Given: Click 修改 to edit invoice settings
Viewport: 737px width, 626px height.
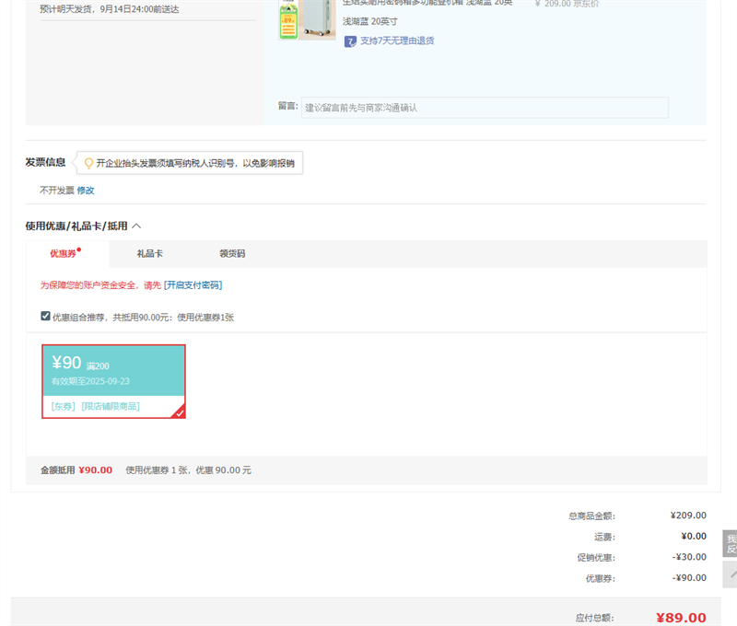Looking at the screenshot, I should coord(87,190).
